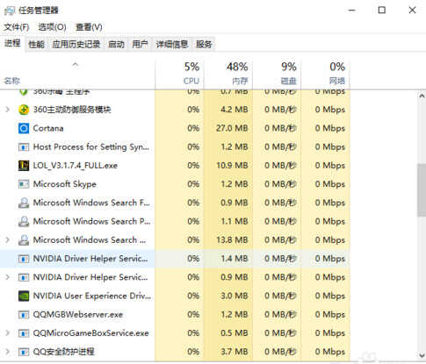This screenshot has height=364, width=426.
Task: Click the scroll up arrow of process list
Action: click(422, 96)
